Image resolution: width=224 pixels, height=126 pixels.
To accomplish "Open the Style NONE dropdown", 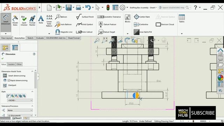I will pos(20,100).
